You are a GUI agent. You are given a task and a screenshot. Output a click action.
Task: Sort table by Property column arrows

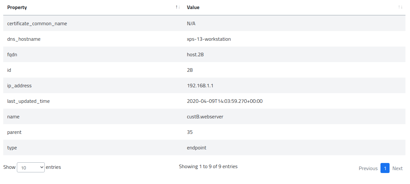177,7
